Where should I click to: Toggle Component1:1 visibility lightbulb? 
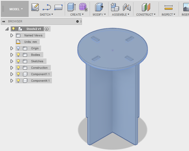[x=18, y=74]
